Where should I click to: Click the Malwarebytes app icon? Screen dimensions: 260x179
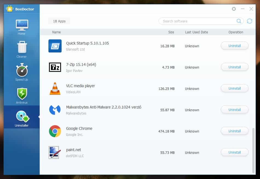[55, 110]
